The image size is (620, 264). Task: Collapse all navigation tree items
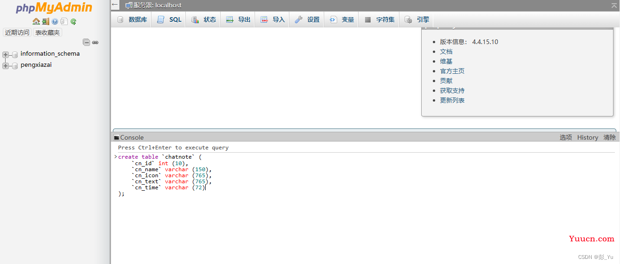[x=86, y=42]
